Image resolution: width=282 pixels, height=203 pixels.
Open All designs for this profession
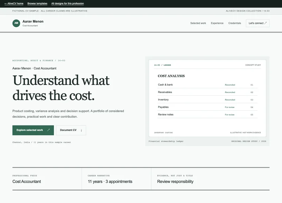(x=67, y=4)
